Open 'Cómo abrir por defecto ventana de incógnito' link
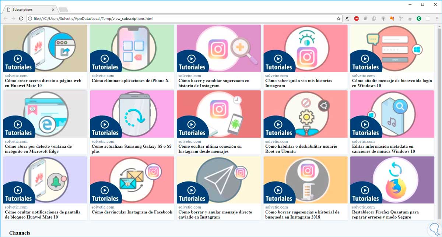Image resolution: width=442 pixels, height=237 pixels. click(38, 149)
